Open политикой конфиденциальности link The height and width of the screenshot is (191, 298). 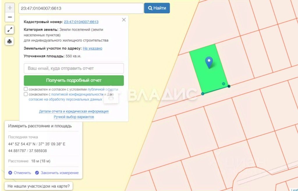[77, 94]
